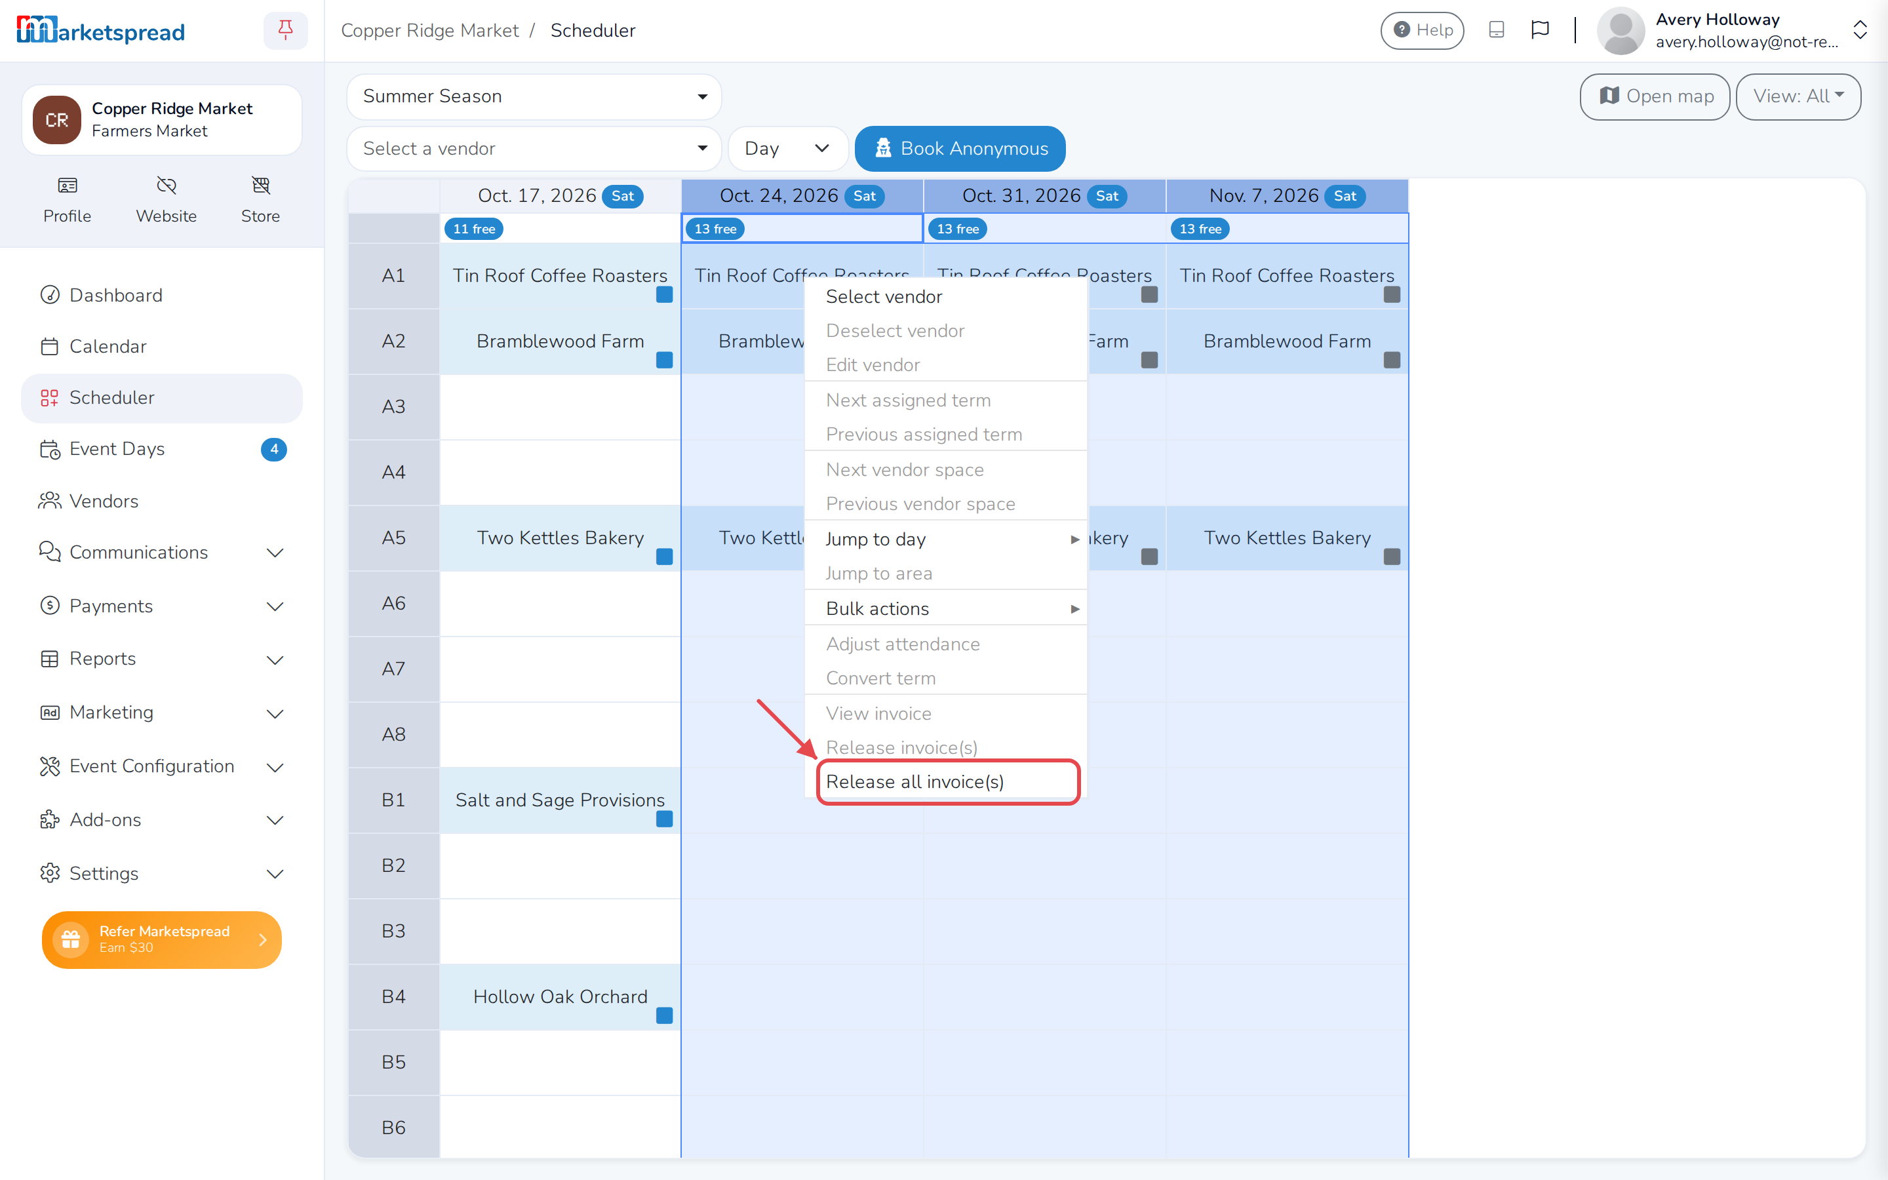
Task: Expand the Payments sidebar section
Action: (x=161, y=606)
